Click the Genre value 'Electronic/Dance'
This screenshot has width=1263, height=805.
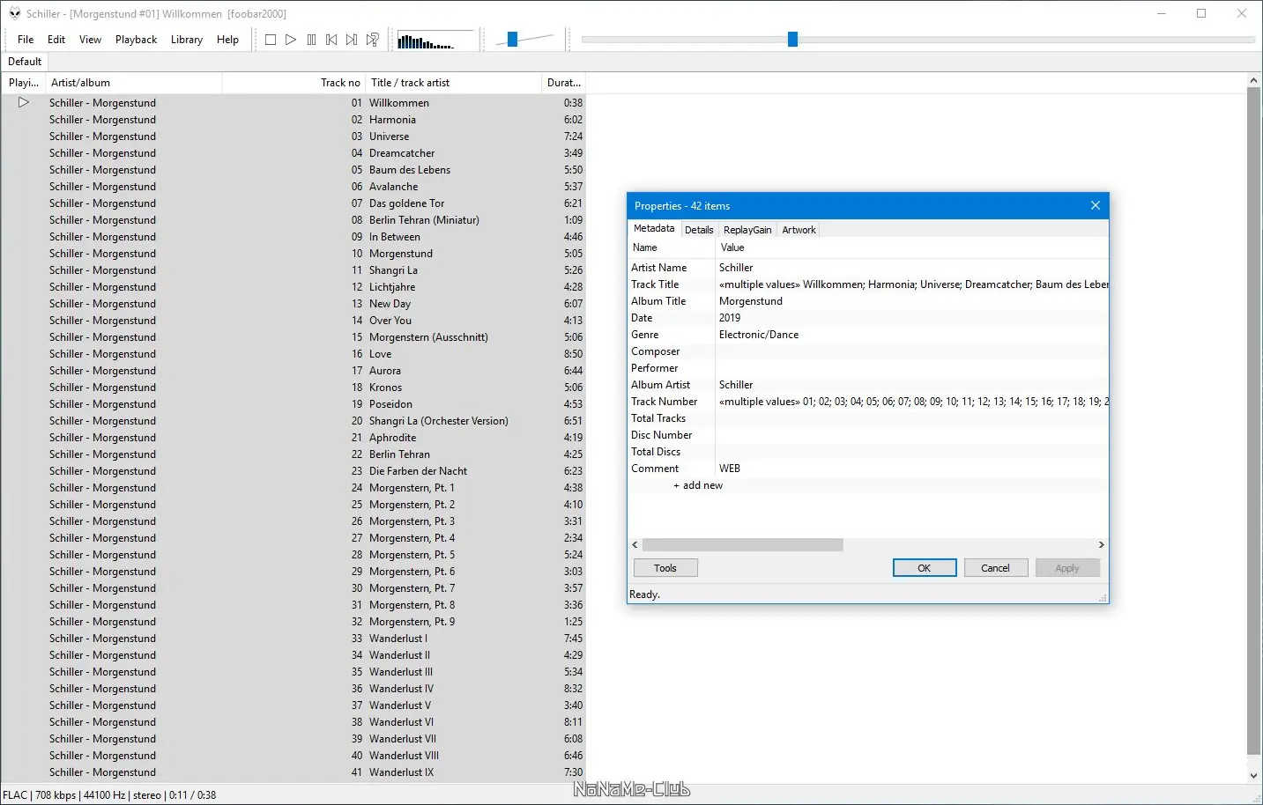pyautogui.click(x=759, y=335)
